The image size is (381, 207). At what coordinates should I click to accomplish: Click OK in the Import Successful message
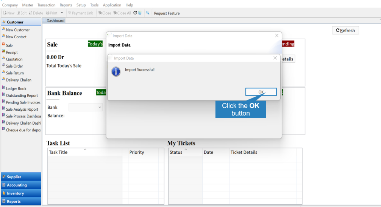(261, 92)
